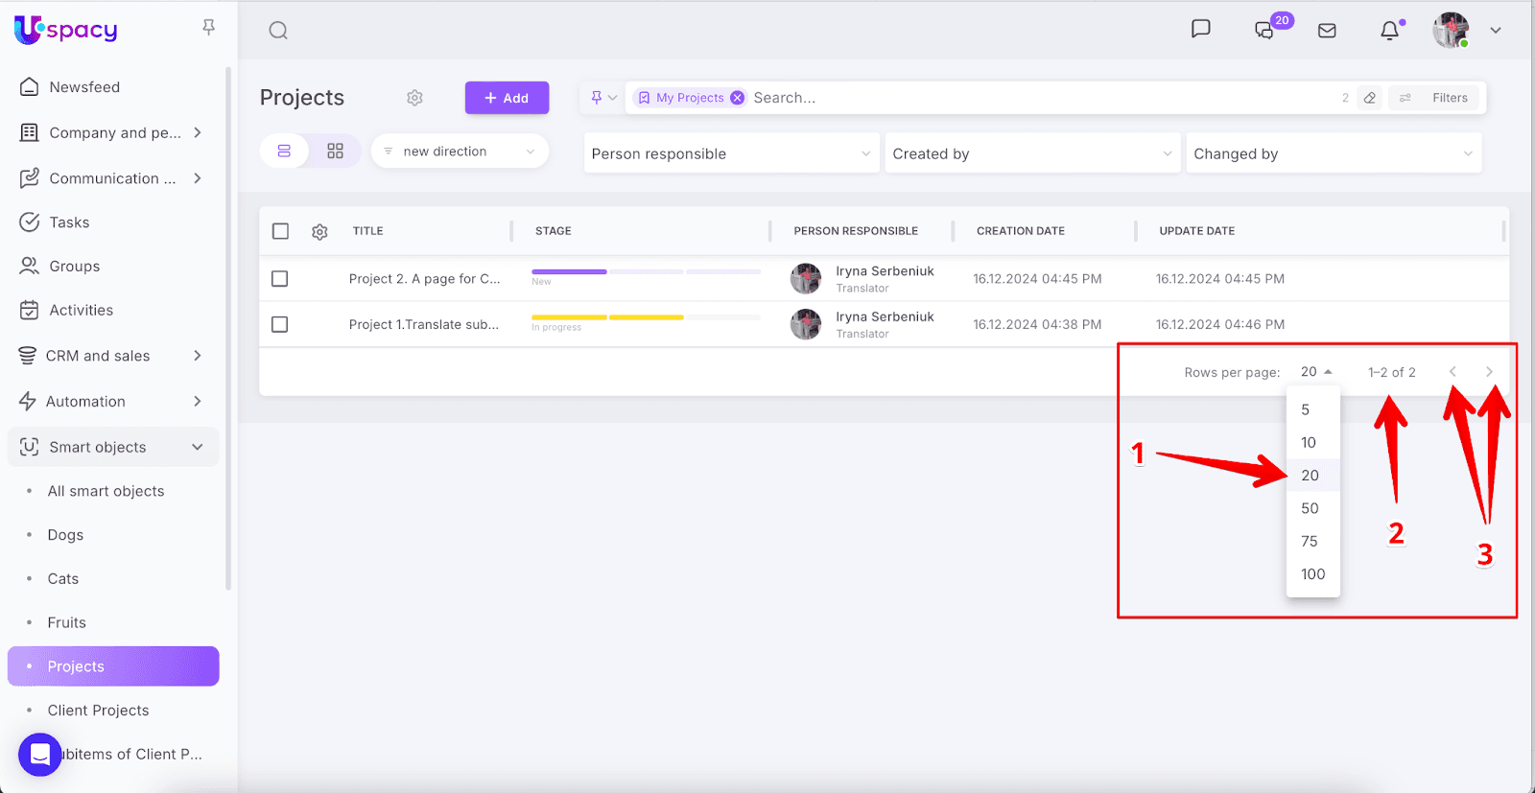Viewport: 1535px width, 793px height.
Task: Go to Client Projects smart object
Action: coord(98,711)
